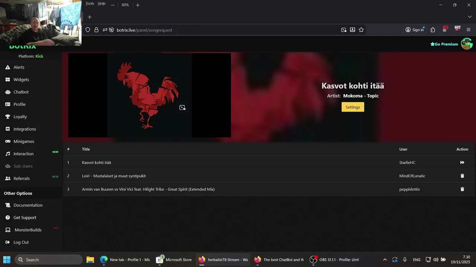This screenshot has width=476, height=267.
Task: Bookmark this page with the star
Action: pyautogui.click(x=361, y=30)
